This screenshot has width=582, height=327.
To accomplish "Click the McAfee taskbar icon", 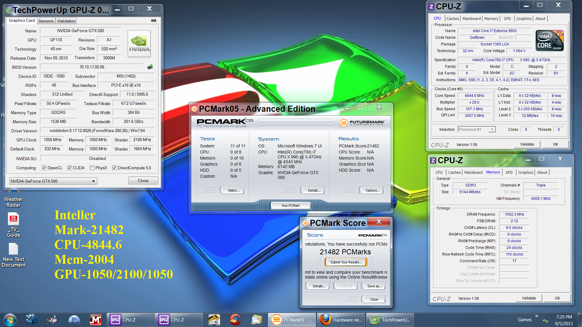I will click(x=95, y=320).
